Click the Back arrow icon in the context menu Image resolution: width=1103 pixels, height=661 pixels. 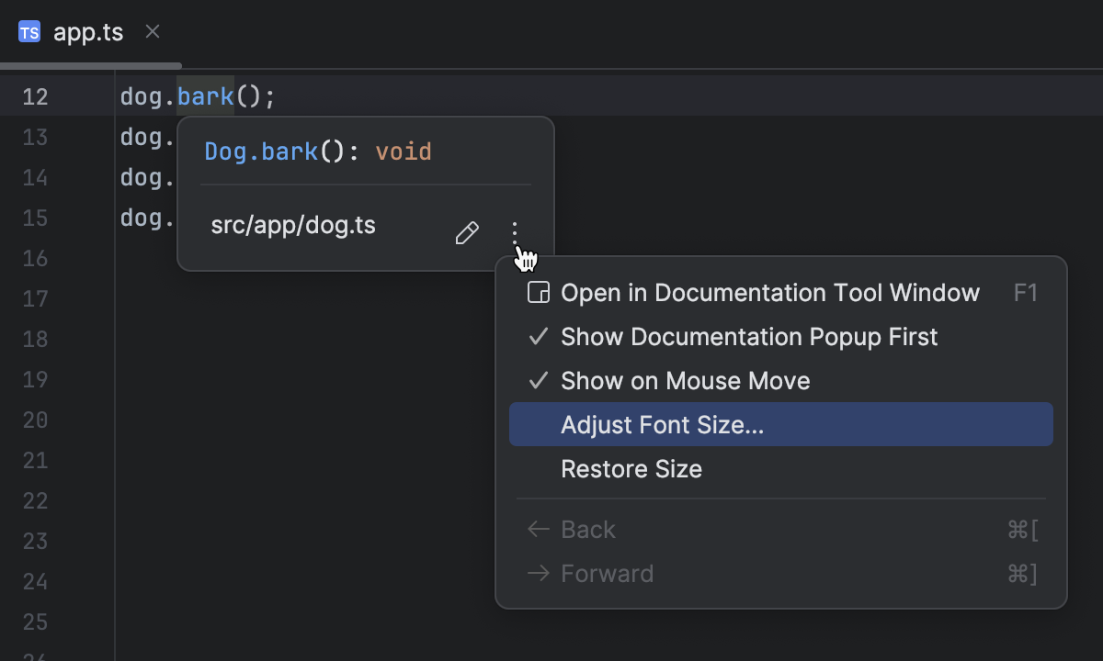(538, 529)
